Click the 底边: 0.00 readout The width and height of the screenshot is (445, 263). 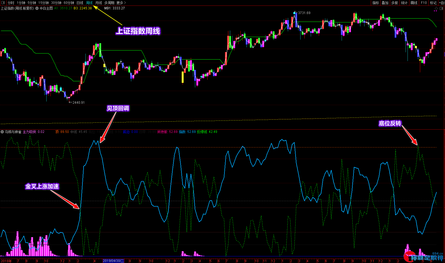130,132
